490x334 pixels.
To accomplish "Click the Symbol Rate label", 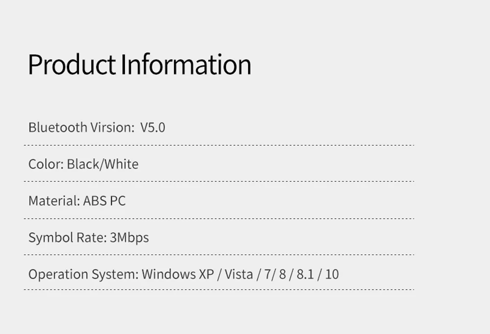I will (x=68, y=238).
